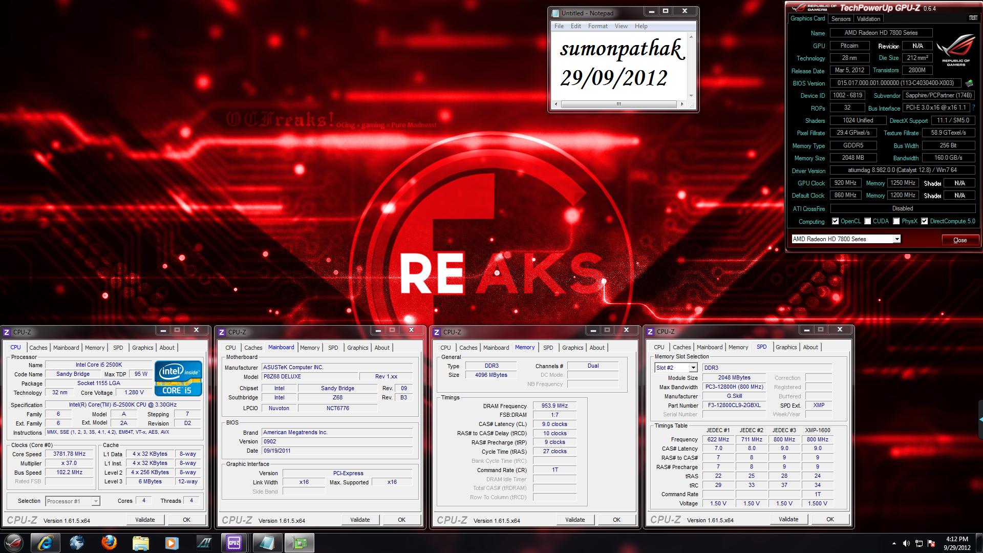Viewport: 983px width, 553px height.
Task: Click the Multiplier value x 37.0
Action: click(x=69, y=463)
